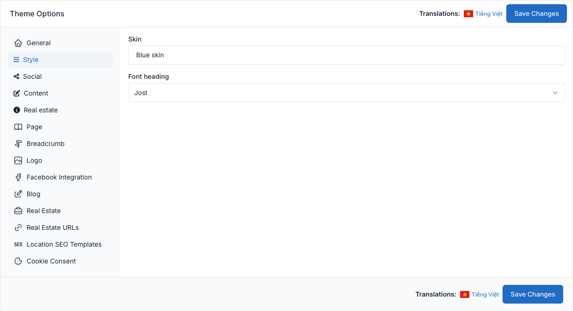The width and height of the screenshot is (573, 311).
Task: Click the info icon beside Real estate
Action: pos(17,110)
